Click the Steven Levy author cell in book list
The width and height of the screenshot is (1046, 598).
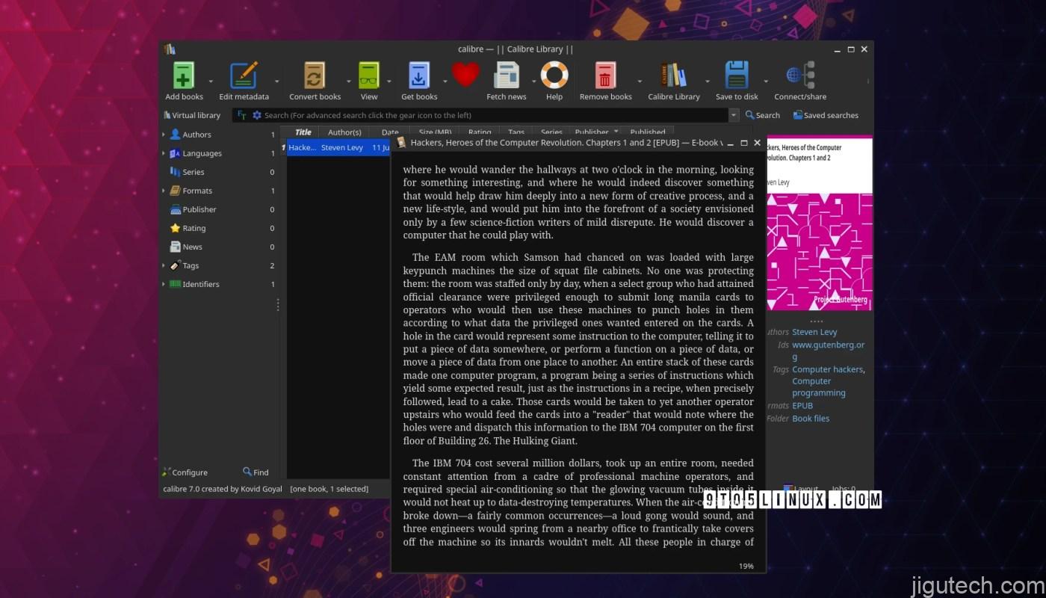point(342,147)
